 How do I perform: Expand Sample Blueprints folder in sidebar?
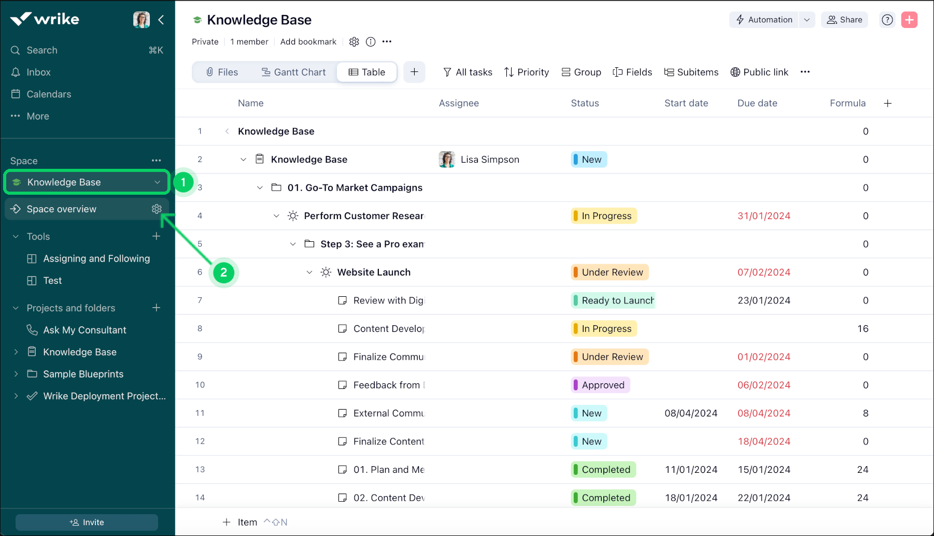16,374
